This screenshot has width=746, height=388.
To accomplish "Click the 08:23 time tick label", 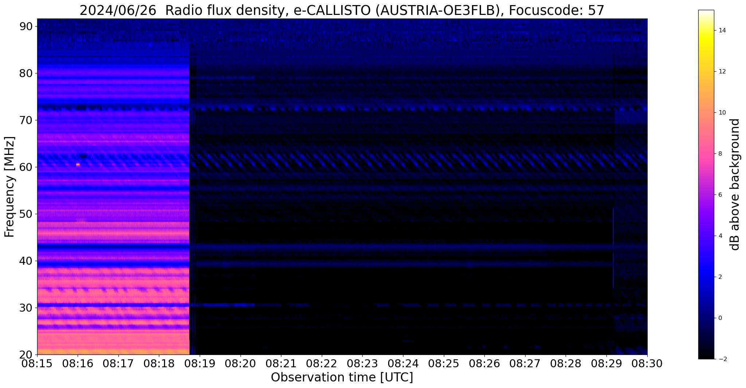I will [x=362, y=363].
